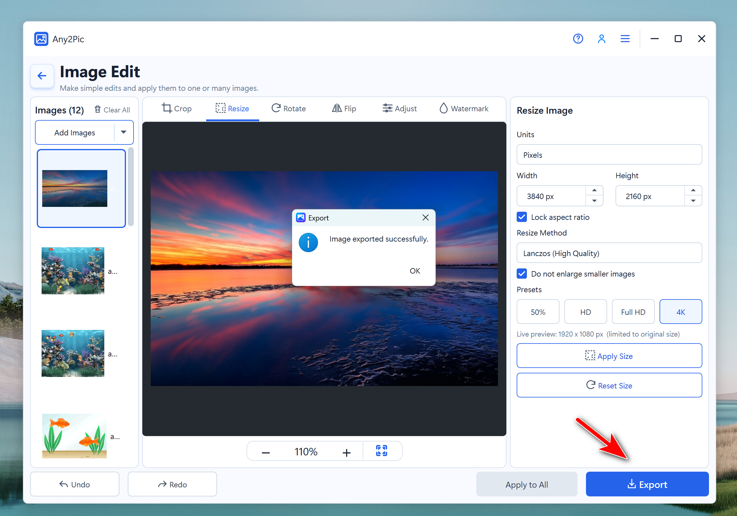Image resolution: width=737 pixels, height=516 pixels.
Task: Open the Units dropdown showing Pixels
Action: [609, 155]
